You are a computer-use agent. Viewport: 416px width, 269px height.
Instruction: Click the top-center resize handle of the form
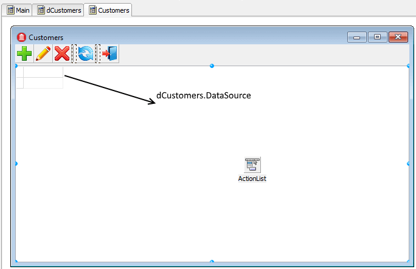pos(212,66)
